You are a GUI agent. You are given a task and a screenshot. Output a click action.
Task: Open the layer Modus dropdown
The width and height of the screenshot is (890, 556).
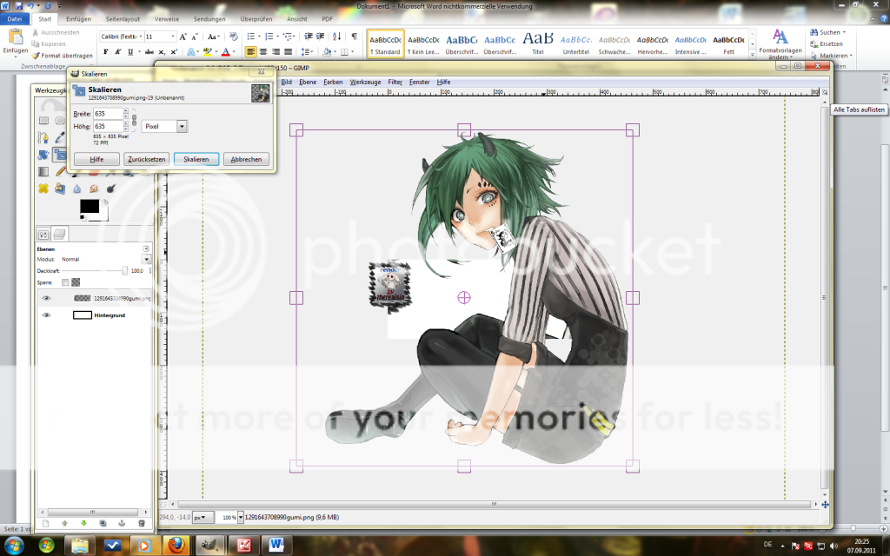click(146, 259)
